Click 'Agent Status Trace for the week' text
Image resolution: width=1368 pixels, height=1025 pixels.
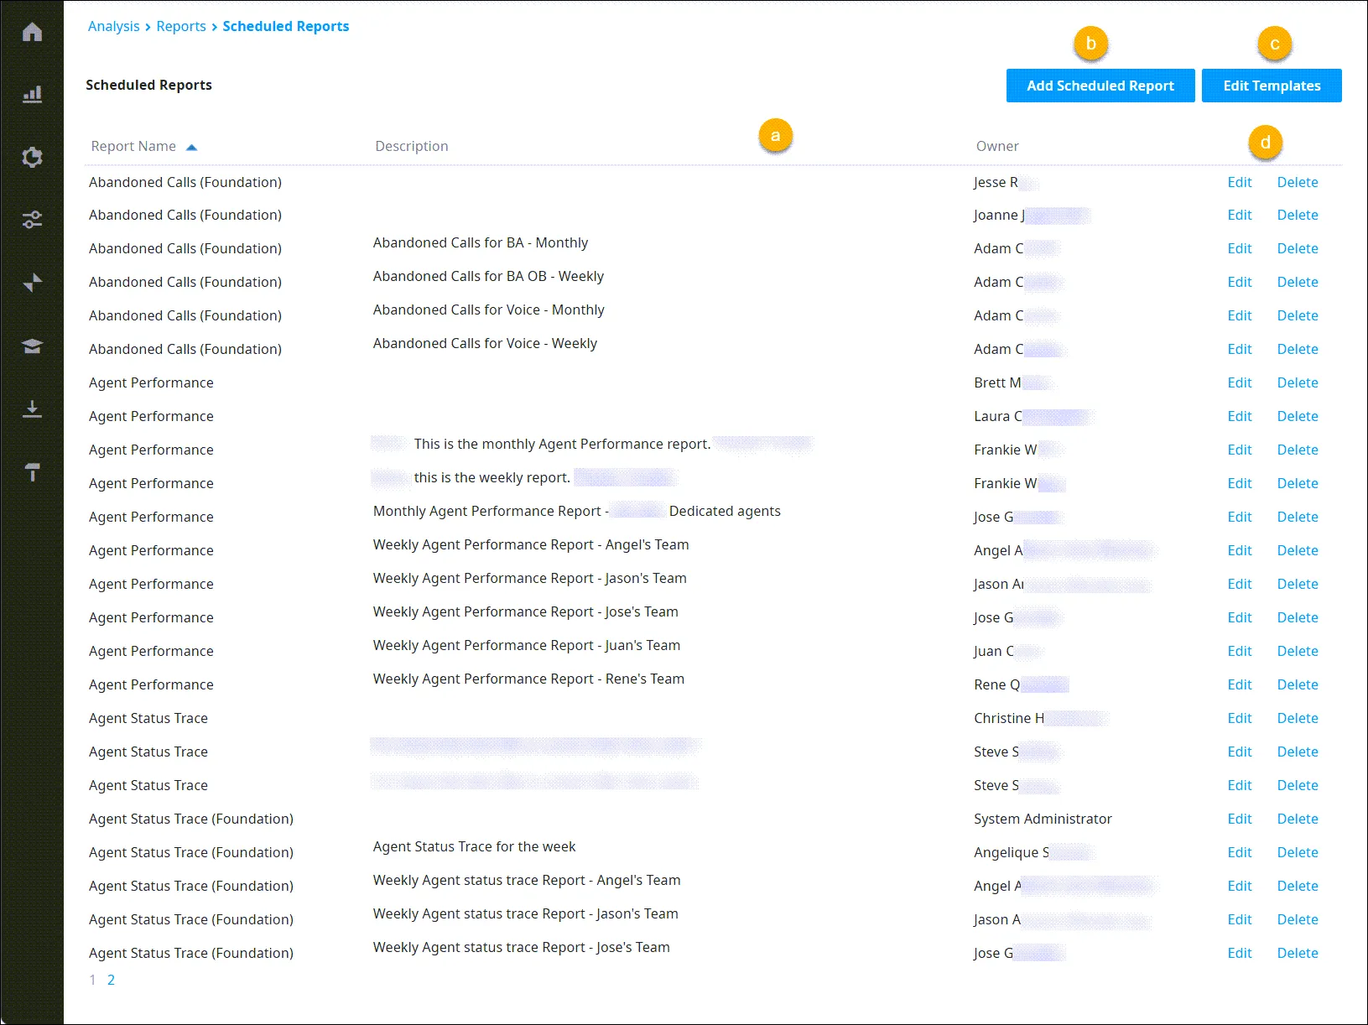click(x=474, y=846)
